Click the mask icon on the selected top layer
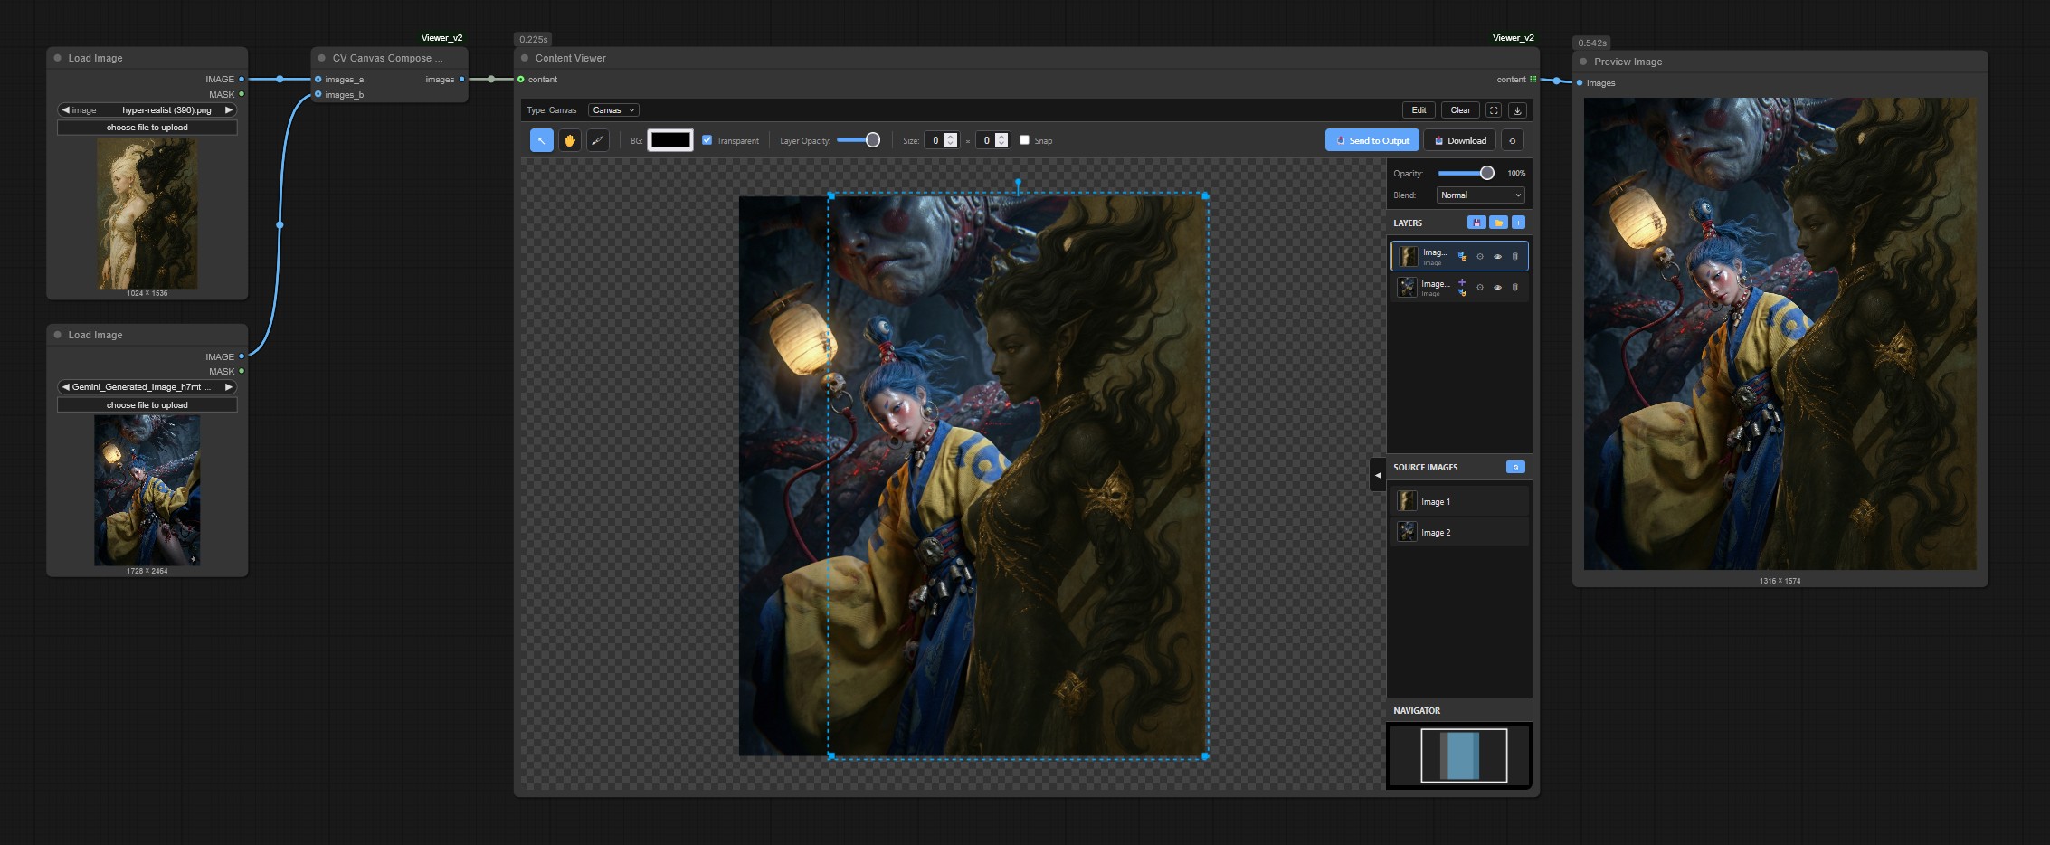 1462,257
